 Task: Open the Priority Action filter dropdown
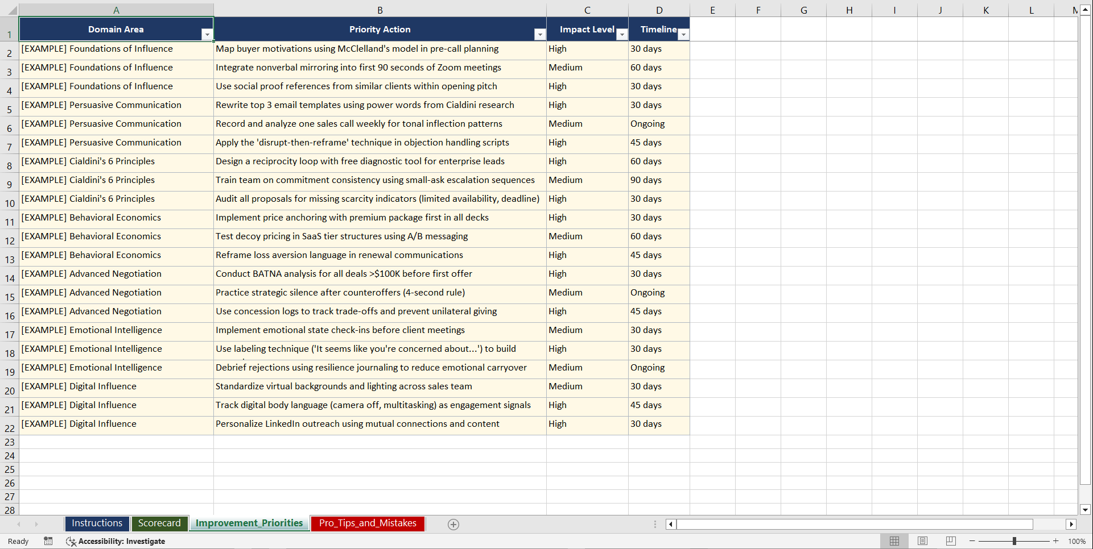(x=539, y=34)
